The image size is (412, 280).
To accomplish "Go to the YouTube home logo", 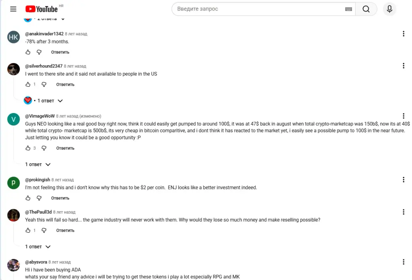I will pyautogui.click(x=41, y=9).
